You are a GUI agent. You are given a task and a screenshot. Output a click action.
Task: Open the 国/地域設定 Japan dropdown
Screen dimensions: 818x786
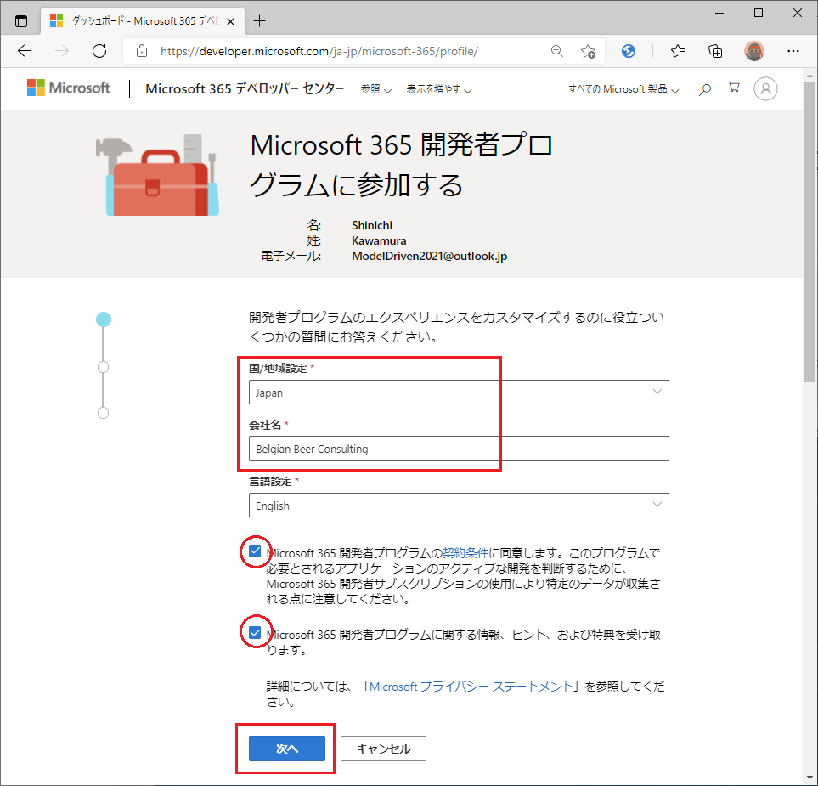point(459,393)
